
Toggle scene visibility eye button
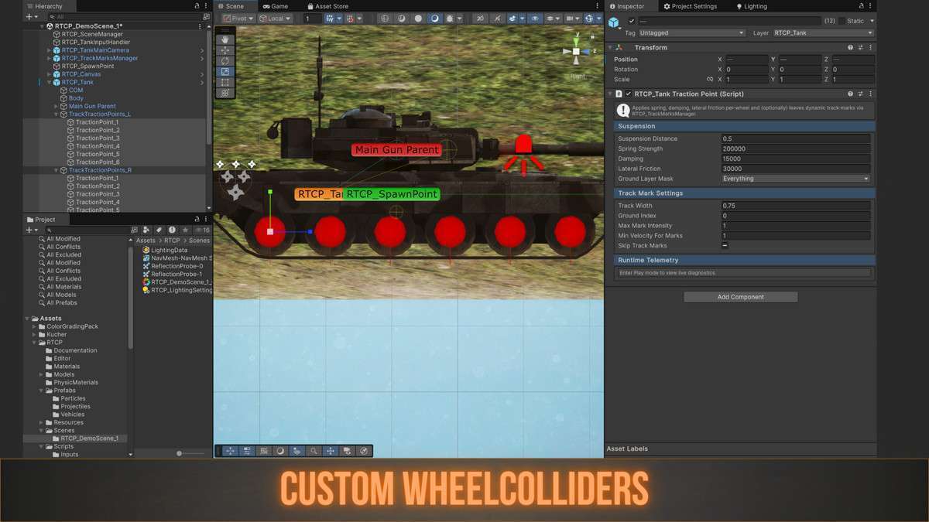pyautogui.click(x=536, y=19)
